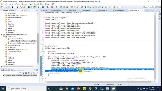The height and width of the screenshot is (91, 162).
Task: Click Spring Tool Suite taskbar icon
Action: pyautogui.click(x=113, y=89)
